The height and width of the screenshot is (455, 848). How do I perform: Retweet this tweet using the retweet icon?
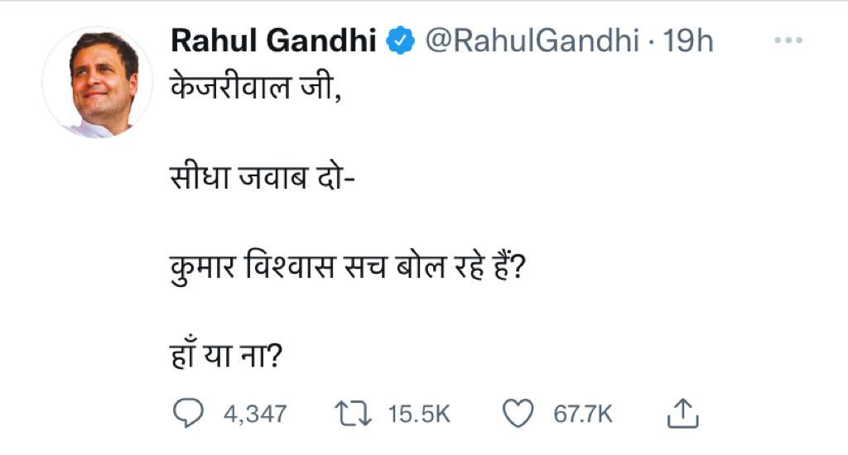click(x=355, y=413)
